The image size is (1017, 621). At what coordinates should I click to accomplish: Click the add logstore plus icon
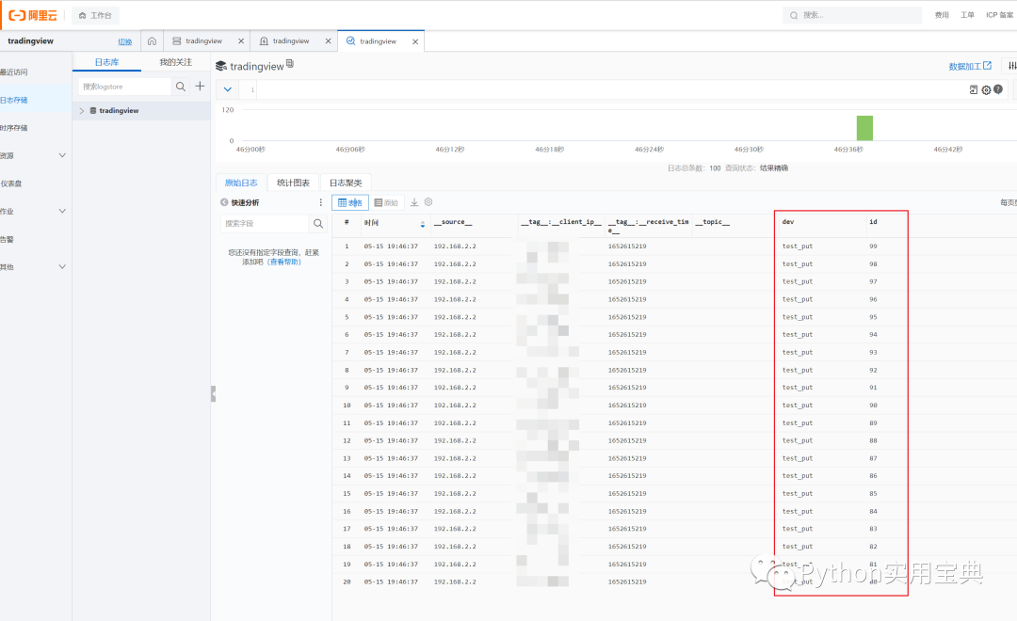(200, 87)
